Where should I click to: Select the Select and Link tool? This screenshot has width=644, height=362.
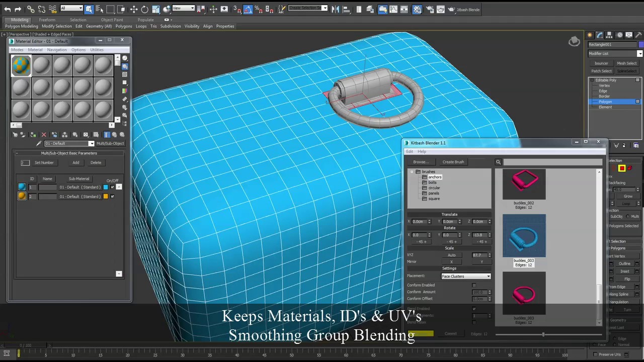coord(31,9)
